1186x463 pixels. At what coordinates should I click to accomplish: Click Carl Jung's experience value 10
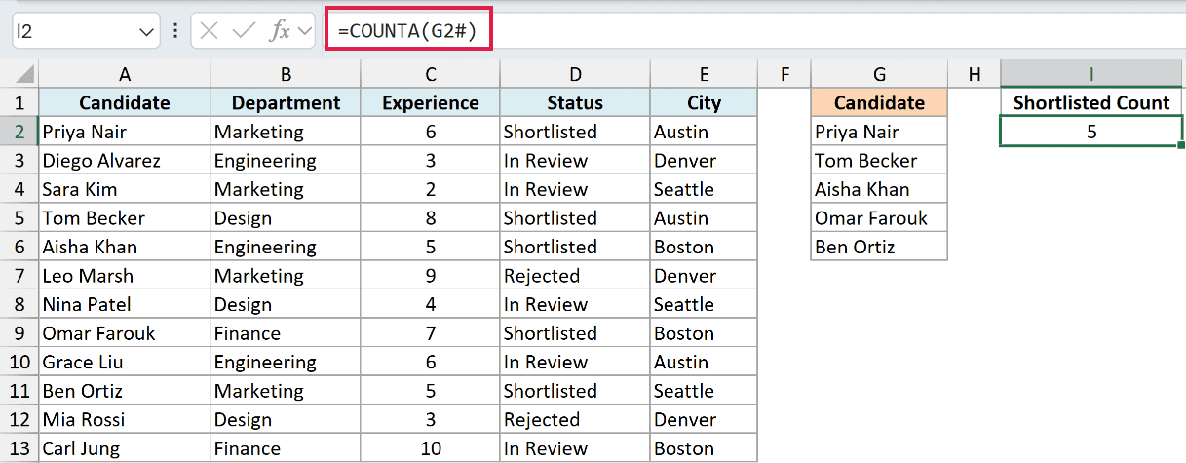pos(431,448)
